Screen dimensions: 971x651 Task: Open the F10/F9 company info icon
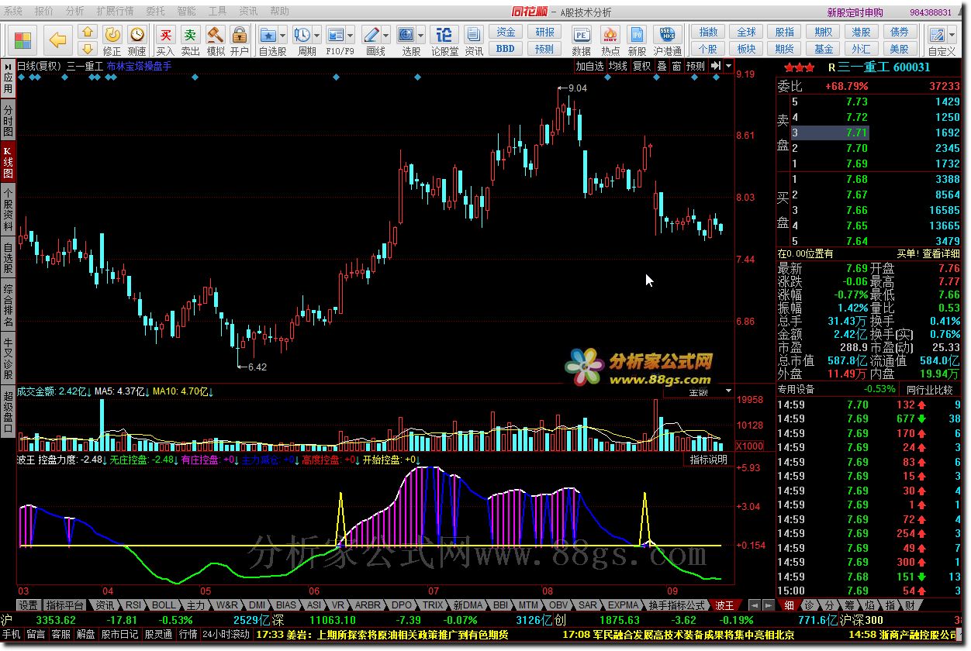pyautogui.click(x=336, y=35)
